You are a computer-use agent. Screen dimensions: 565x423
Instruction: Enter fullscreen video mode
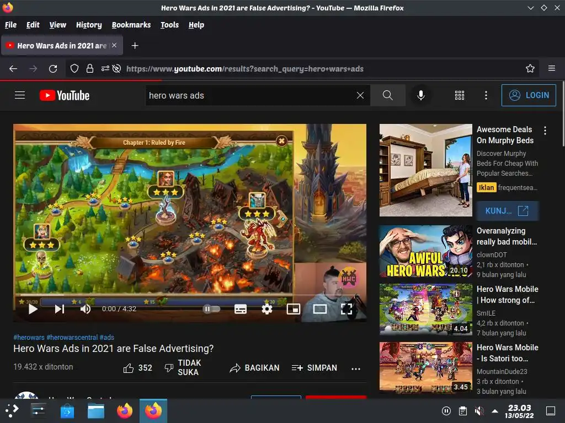(347, 309)
